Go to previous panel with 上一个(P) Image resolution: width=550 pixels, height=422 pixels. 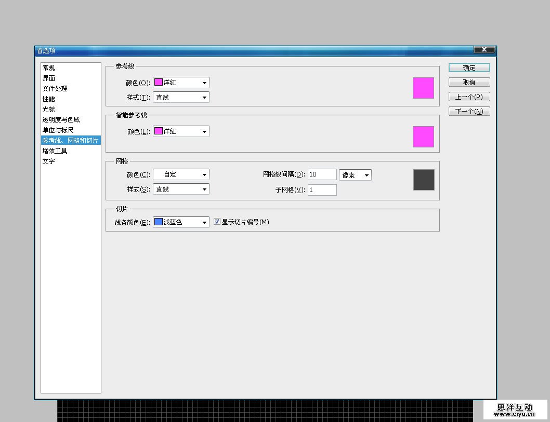pyautogui.click(x=469, y=97)
